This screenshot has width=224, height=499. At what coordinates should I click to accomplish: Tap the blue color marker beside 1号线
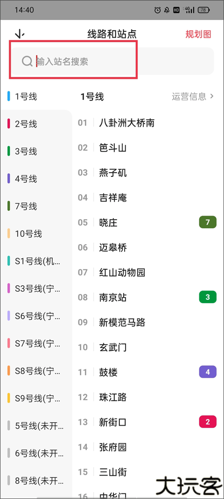point(9,96)
